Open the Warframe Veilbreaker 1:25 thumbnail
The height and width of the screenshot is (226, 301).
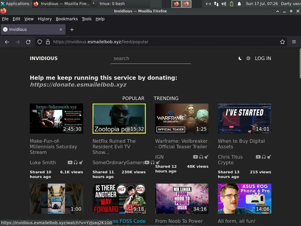(182, 119)
